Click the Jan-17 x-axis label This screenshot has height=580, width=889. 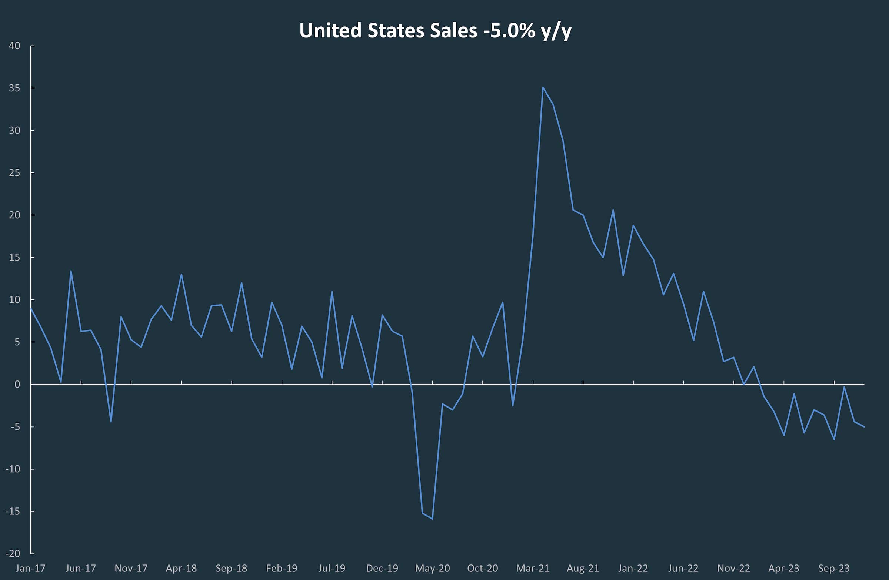[30, 568]
